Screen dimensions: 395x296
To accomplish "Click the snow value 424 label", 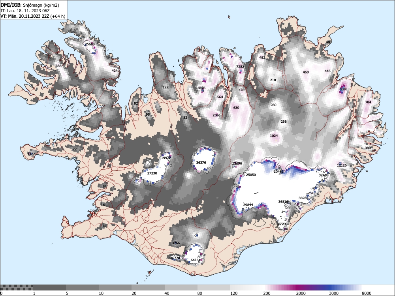I will coord(115,71).
